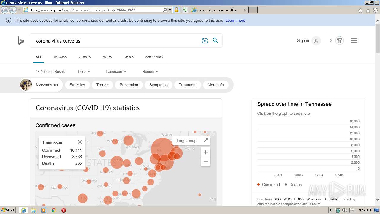
Task: Click Learn more cookie link
Action: click(x=235, y=20)
